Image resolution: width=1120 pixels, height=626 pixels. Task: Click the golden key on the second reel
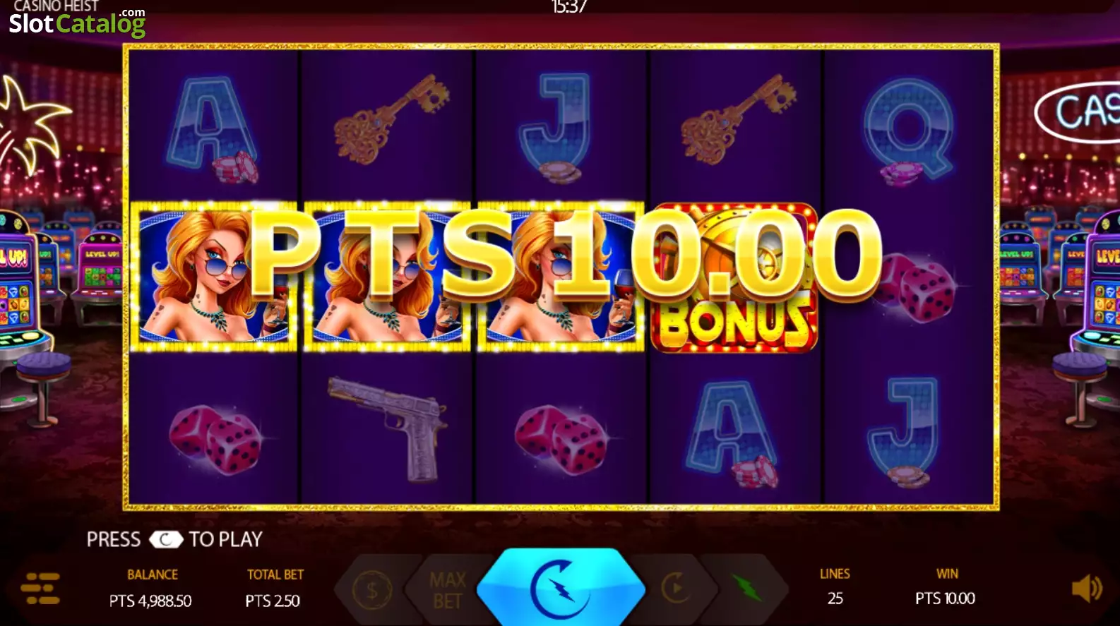pos(391,119)
